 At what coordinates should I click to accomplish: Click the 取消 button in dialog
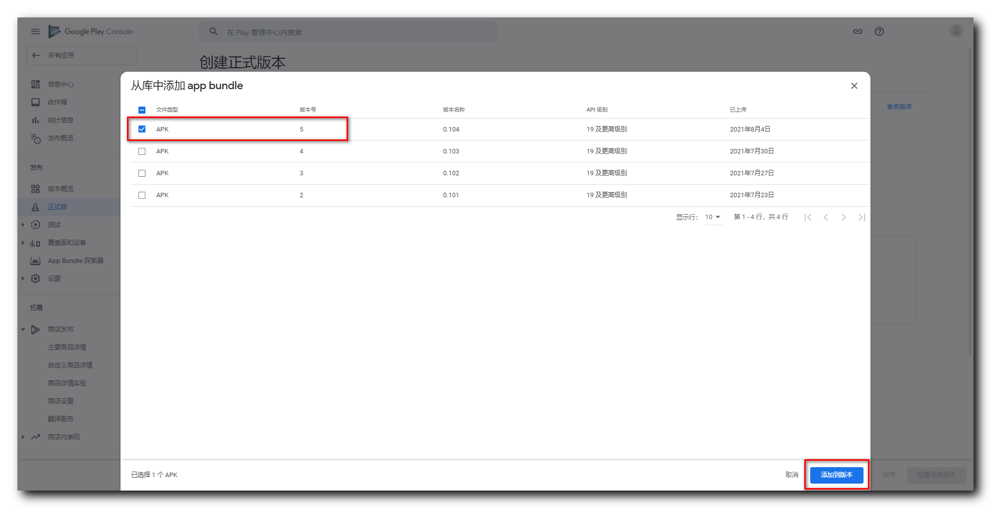click(x=792, y=475)
